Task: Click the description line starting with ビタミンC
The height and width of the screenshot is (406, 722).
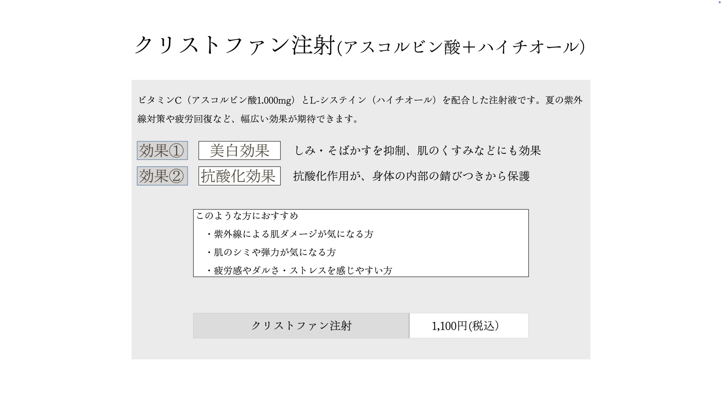Action: pyautogui.click(x=360, y=100)
